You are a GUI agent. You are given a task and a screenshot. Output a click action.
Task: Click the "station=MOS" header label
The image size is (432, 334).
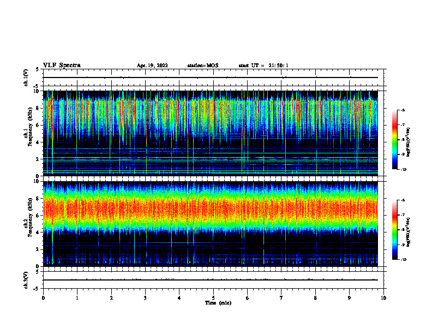pos(203,65)
